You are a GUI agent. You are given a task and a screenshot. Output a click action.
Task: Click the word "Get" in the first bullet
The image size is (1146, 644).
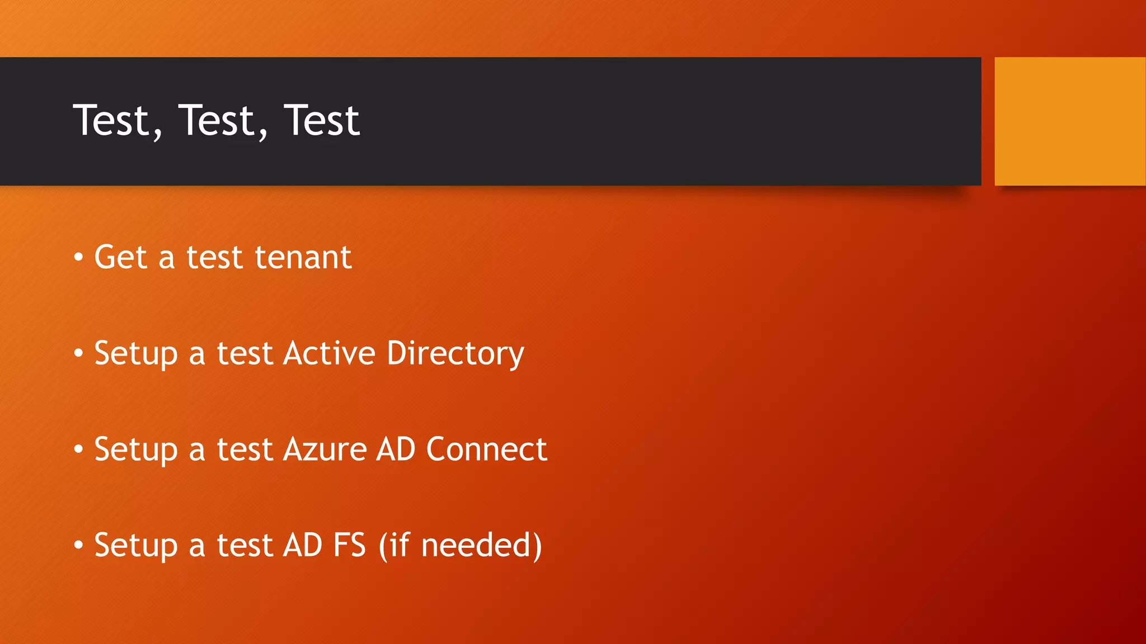[x=121, y=258]
